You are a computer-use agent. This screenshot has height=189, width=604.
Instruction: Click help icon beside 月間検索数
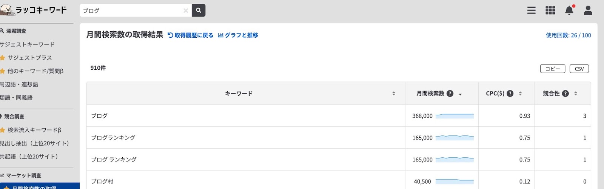[x=450, y=94]
